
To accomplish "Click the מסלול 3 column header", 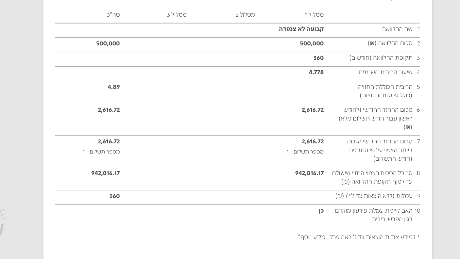I will tap(177, 15).
